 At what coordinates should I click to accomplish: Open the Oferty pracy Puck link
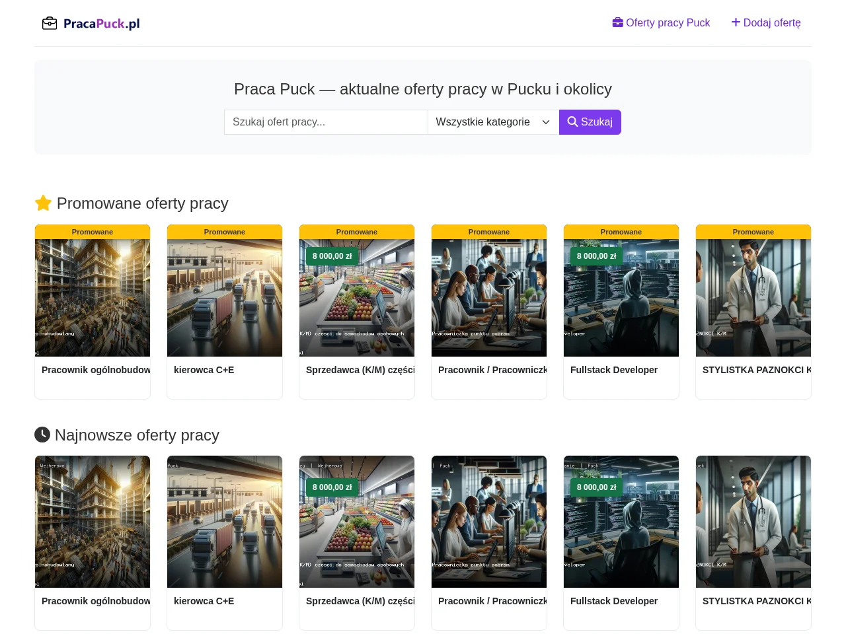[661, 22]
